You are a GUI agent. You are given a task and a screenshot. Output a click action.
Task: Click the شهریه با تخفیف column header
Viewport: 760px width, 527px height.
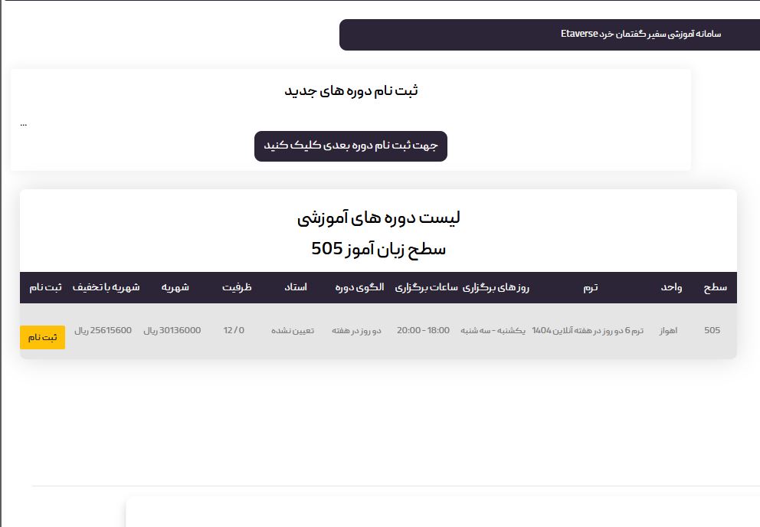pos(106,287)
